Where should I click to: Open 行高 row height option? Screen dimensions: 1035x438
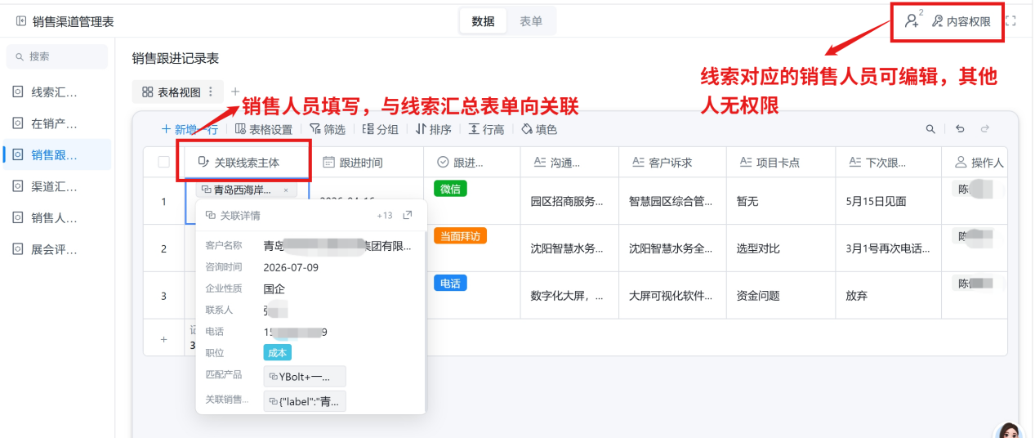point(486,129)
